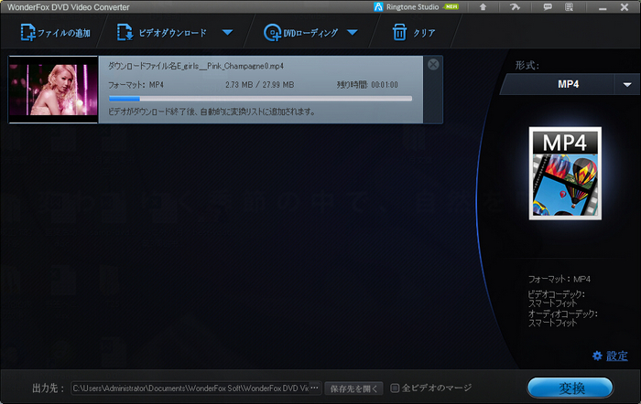Click the DVDローディング disc icon
This screenshot has height=404, width=641.
coord(272,34)
